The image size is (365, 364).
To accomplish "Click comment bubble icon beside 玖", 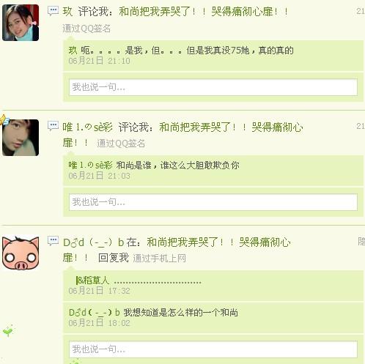I will pos(53,11).
